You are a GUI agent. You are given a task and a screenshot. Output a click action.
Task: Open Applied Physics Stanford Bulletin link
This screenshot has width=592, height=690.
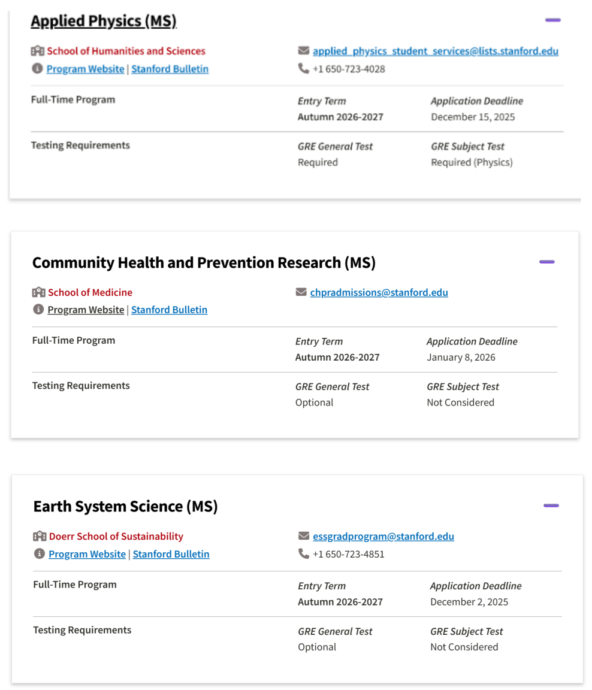(170, 69)
